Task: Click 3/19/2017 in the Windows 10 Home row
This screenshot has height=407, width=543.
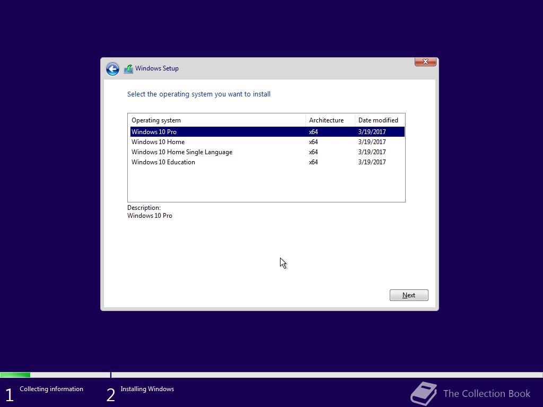Action: point(372,142)
